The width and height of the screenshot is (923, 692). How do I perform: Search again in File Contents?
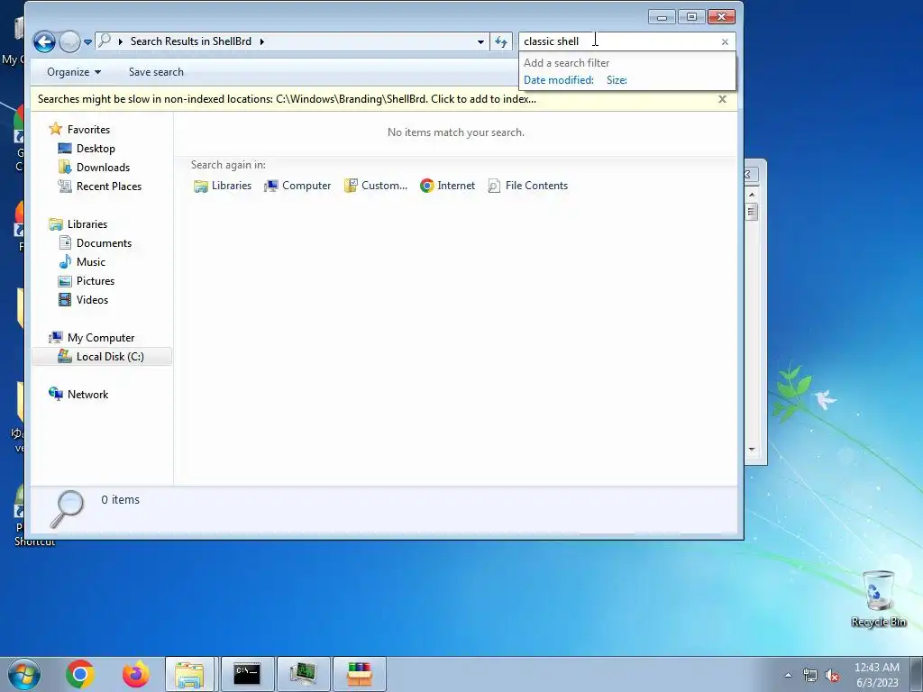[x=528, y=186]
